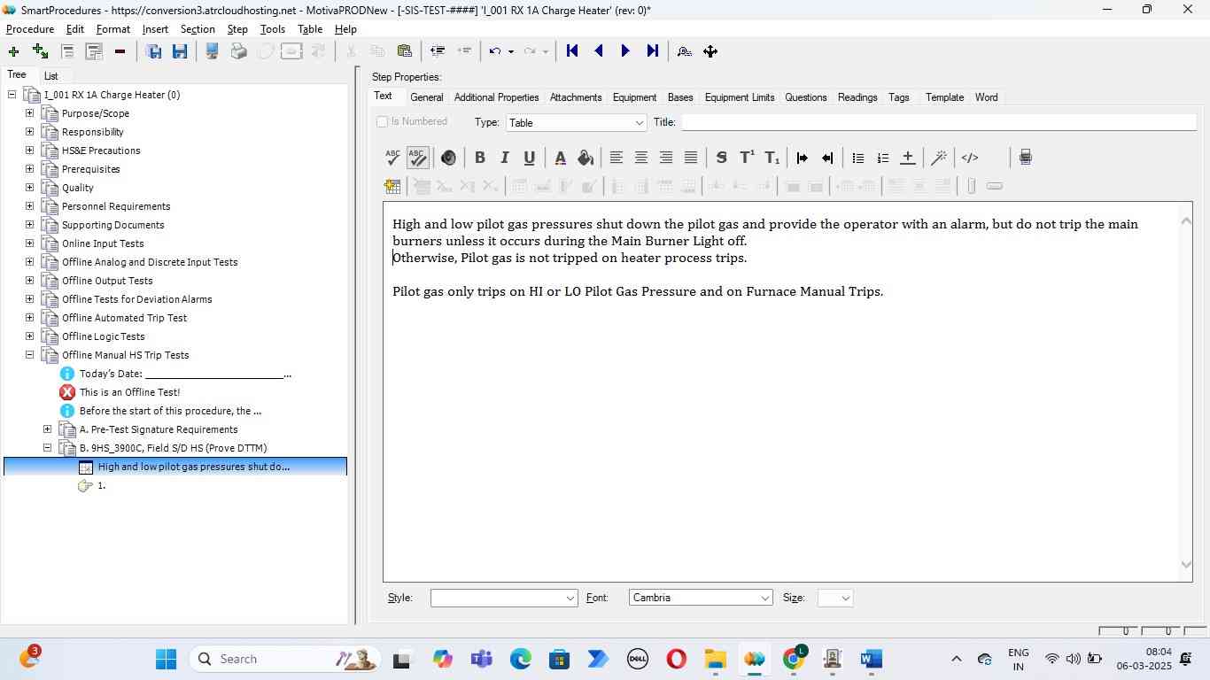
Task: Click the superscript icon
Action: coord(747,158)
